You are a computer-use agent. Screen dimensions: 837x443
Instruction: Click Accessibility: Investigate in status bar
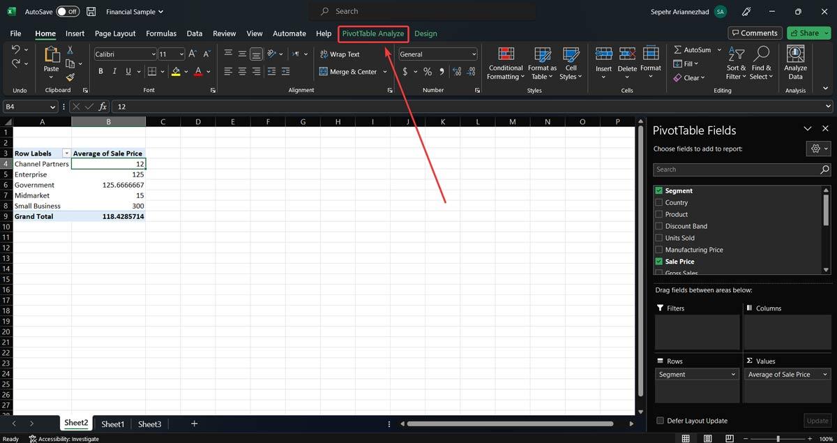click(x=63, y=439)
